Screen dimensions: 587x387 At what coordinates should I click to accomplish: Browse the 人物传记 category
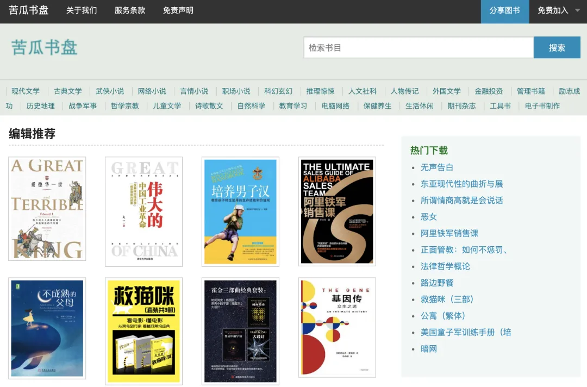(x=405, y=91)
